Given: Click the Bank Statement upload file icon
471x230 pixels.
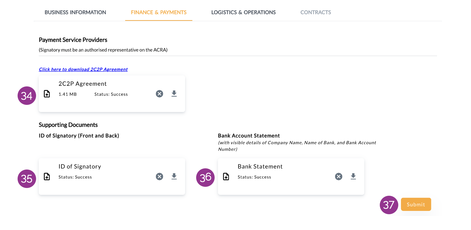Looking at the screenshot, I should pos(226,177).
